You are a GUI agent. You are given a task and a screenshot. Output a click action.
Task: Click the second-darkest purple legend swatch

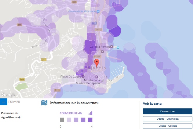coord(83,120)
